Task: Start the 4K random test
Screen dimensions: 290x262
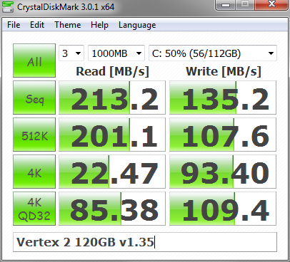Action: click(34, 172)
